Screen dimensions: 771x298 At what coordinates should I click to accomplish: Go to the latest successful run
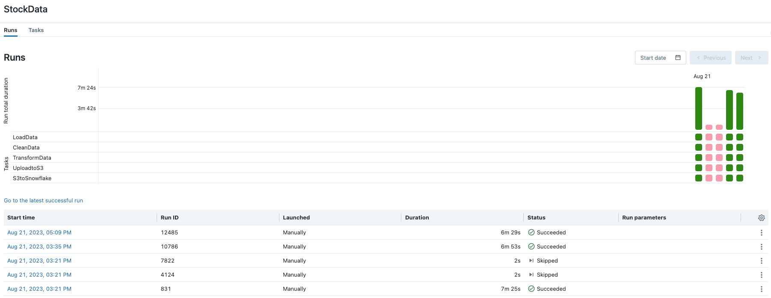pyautogui.click(x=43, y=201)
